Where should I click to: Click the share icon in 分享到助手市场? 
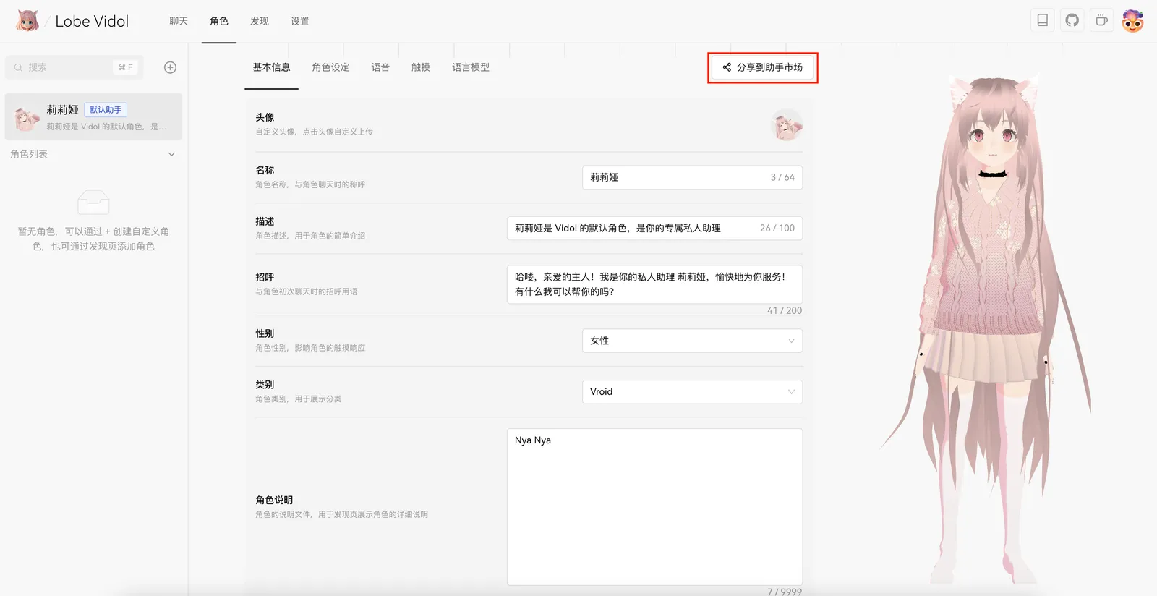pos(727,67)
